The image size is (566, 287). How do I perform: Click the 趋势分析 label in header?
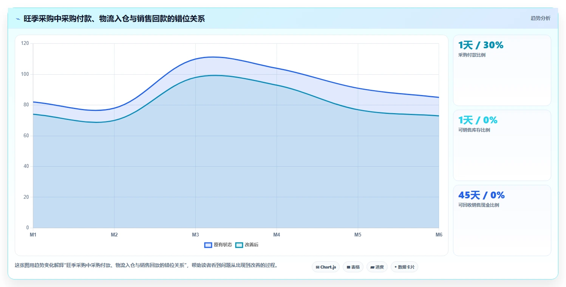coord(541,18)
